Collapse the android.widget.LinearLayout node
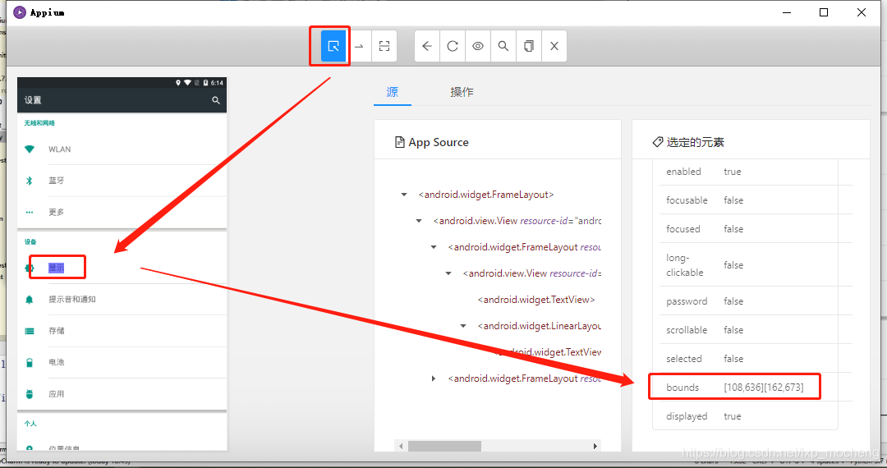The width and height of the screenshot is (887, 468). 462,326
